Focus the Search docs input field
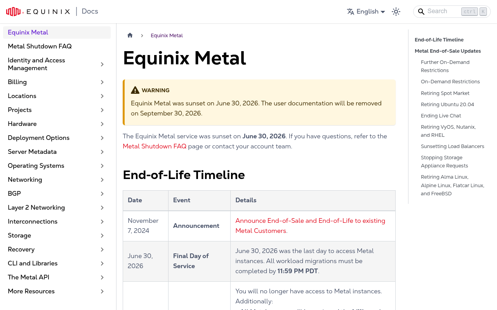This screenshot has width=497, height=310. [452, 12]
